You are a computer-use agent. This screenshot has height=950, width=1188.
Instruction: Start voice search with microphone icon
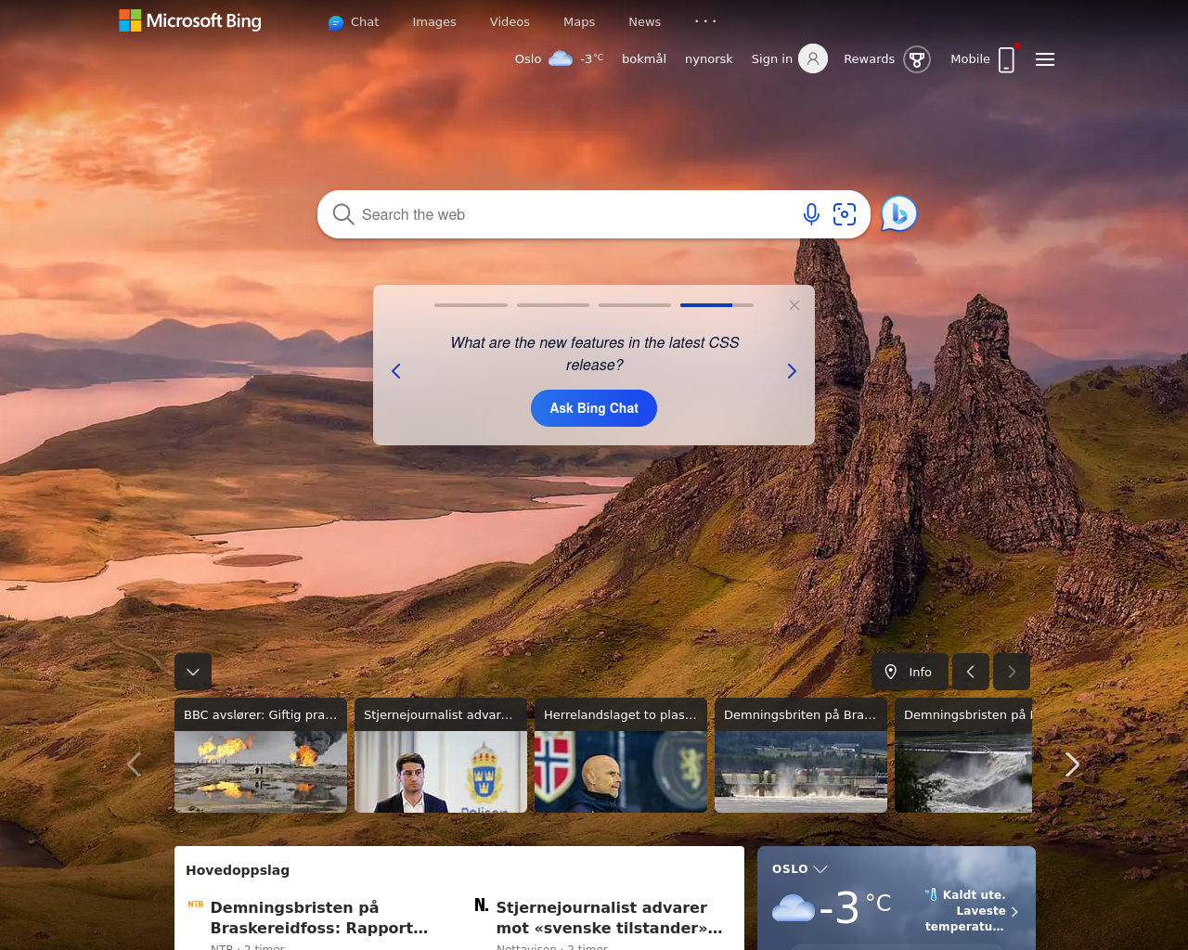[x=811, y=214]
